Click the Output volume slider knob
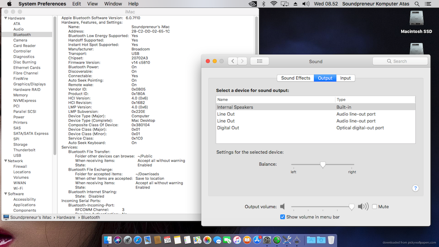The image size is (439, 247). tap(352, 207)
